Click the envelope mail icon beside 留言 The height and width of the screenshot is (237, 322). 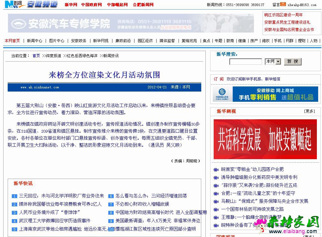283,4
